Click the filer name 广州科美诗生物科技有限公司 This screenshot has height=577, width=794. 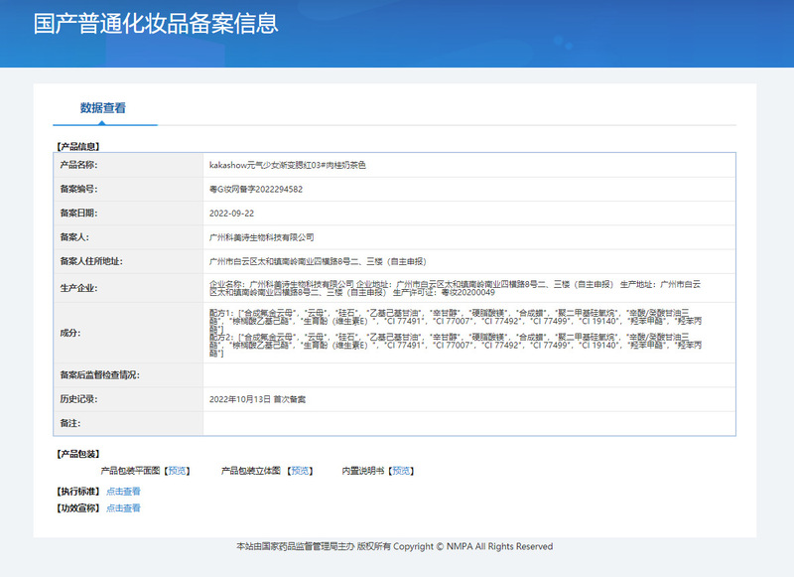(262, 237)
